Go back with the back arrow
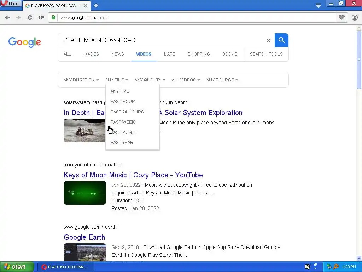The width and height of the screenshot is (362, 272). [x=7, y=18]
